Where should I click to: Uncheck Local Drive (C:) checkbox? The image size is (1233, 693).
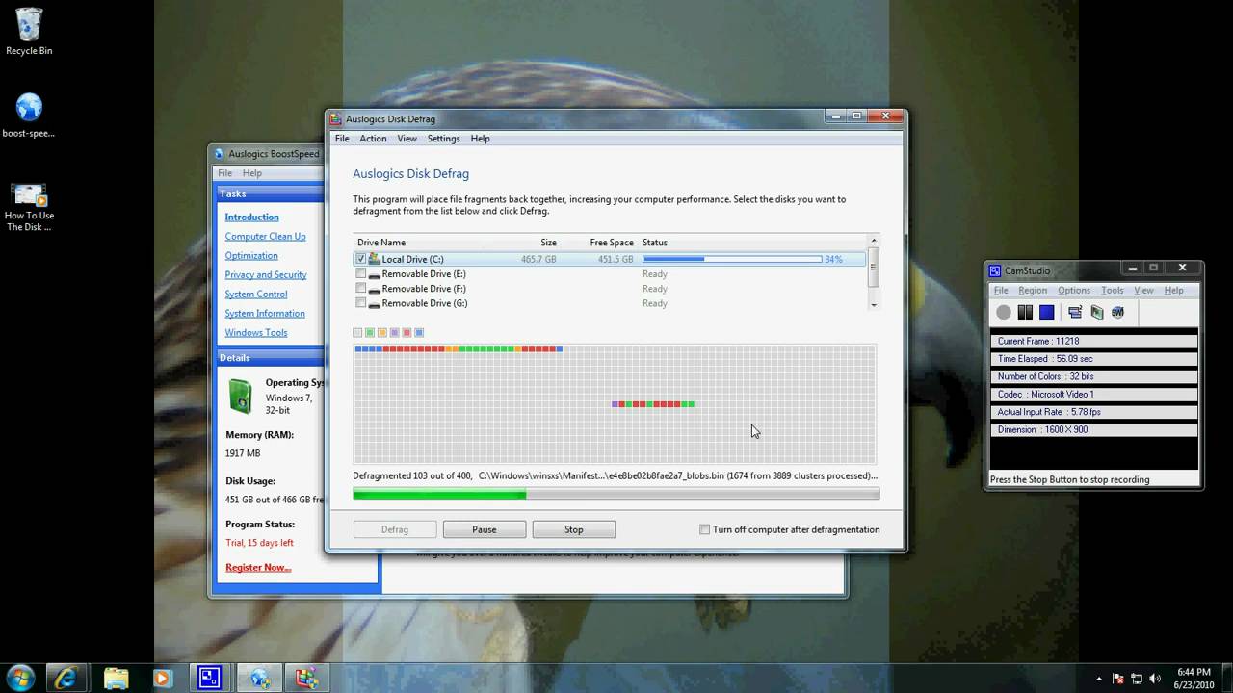[x=361, y=259]
